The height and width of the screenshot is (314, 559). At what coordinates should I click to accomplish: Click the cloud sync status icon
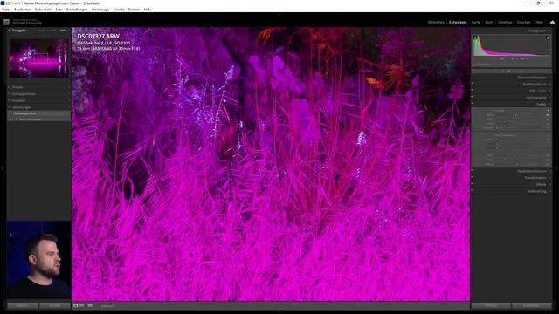[552, 22]
